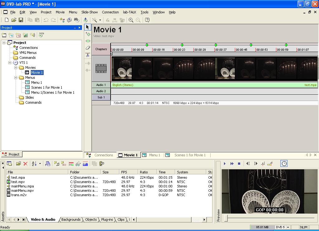Open the lab-TALK menu

(x=130, y=12)
